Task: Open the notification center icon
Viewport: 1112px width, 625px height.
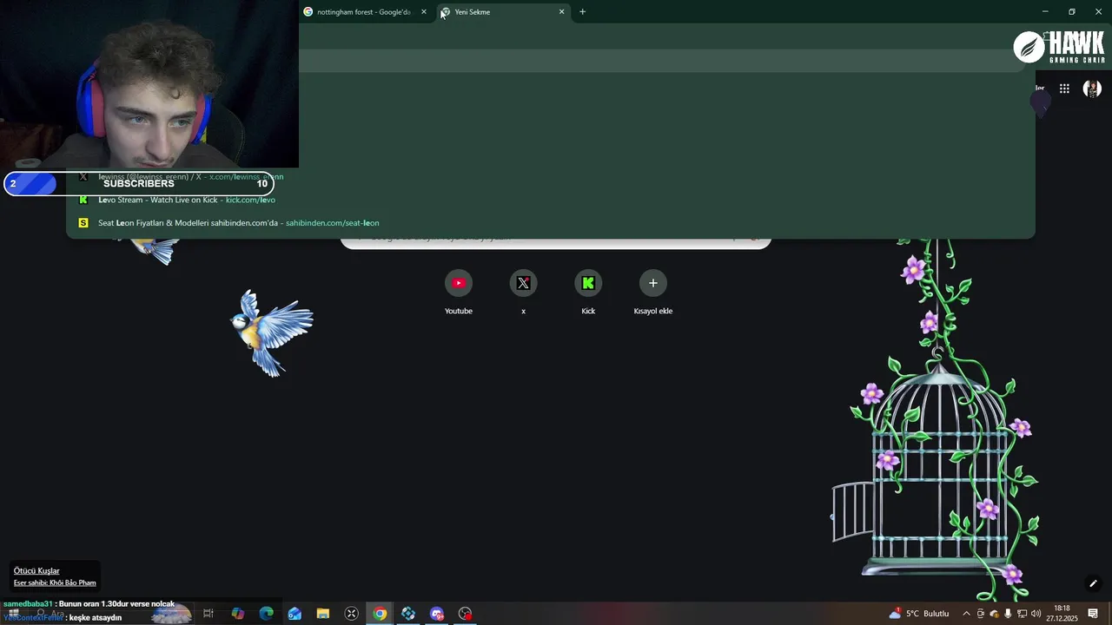Action: [1093, 614]
